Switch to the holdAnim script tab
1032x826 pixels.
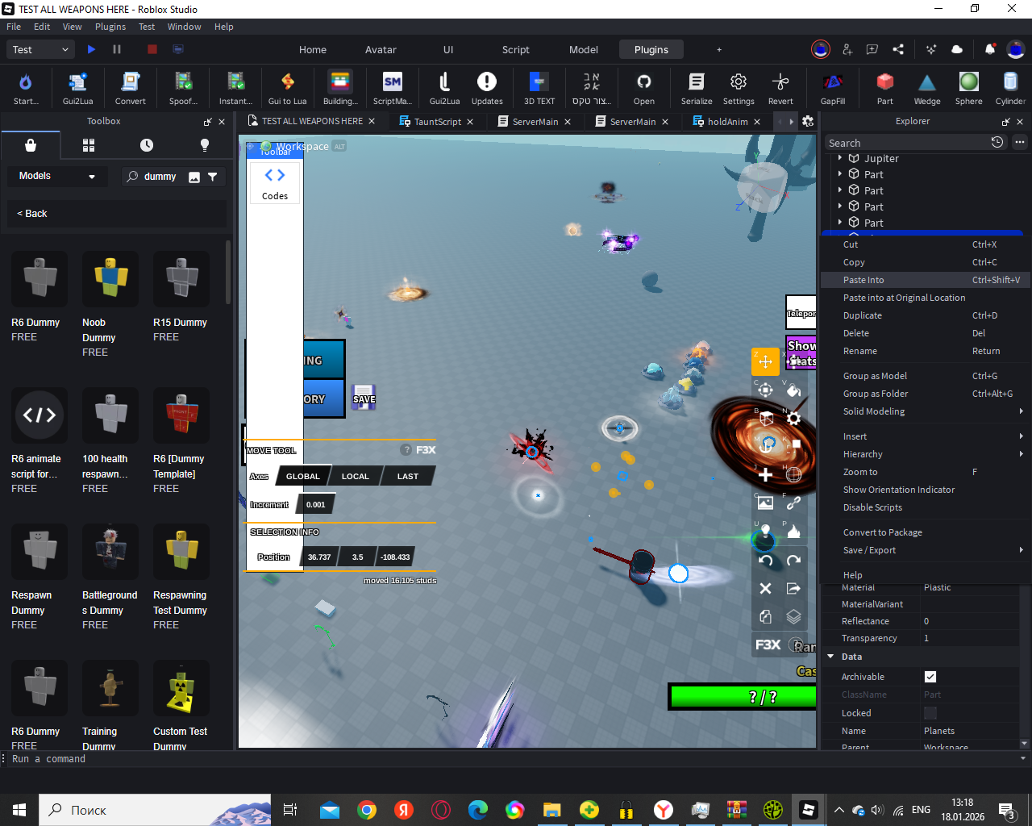[x=727, y=122]
